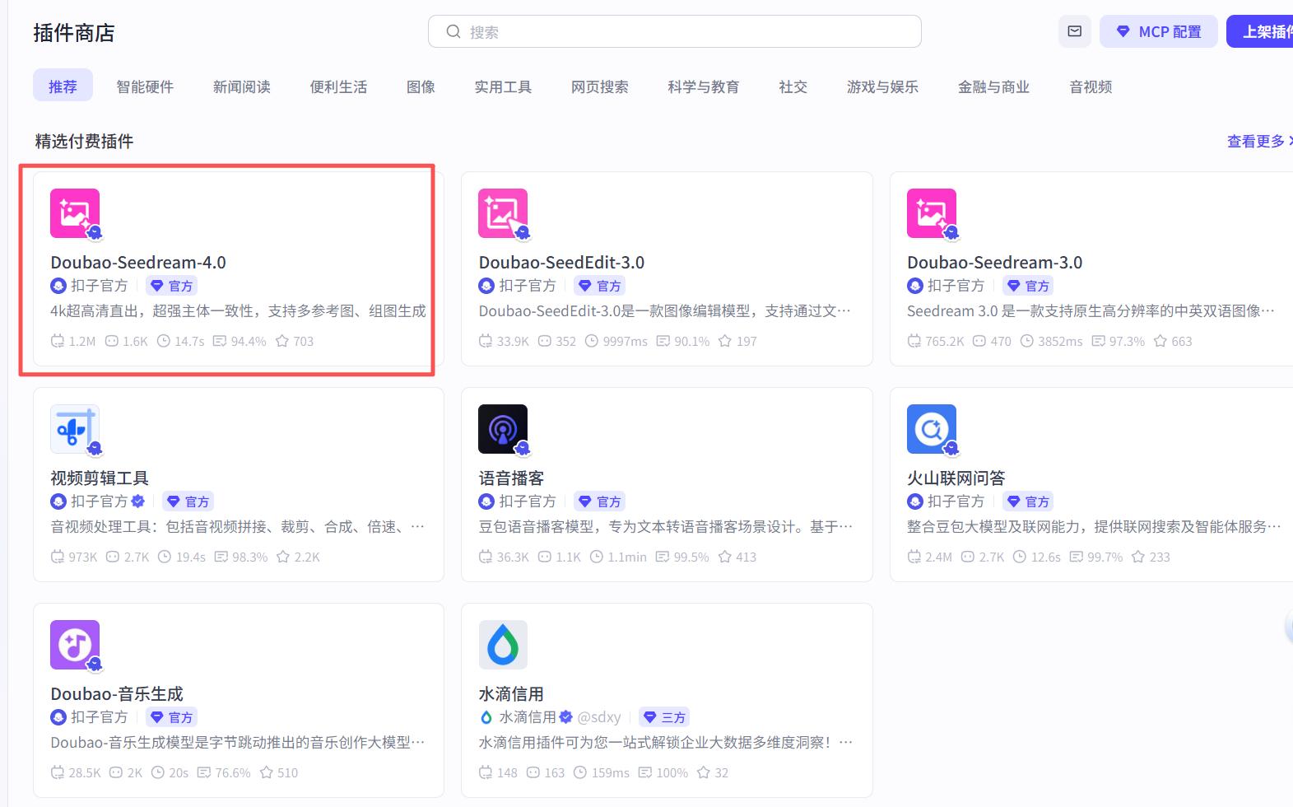This screenshot has height=807, width=1293.
Task: Click the Doubao-Seedream-4.0 plugin icon
Action: (x=75, y=213)
